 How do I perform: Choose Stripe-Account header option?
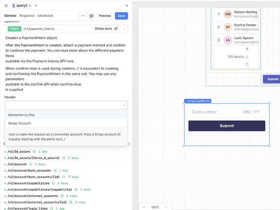pyautogui.click(x=66, y=123)
